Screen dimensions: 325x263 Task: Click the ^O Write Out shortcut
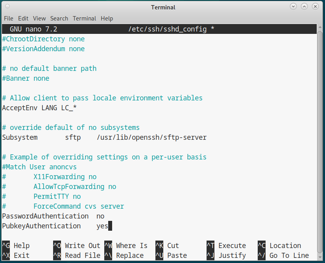click(77, 246)
